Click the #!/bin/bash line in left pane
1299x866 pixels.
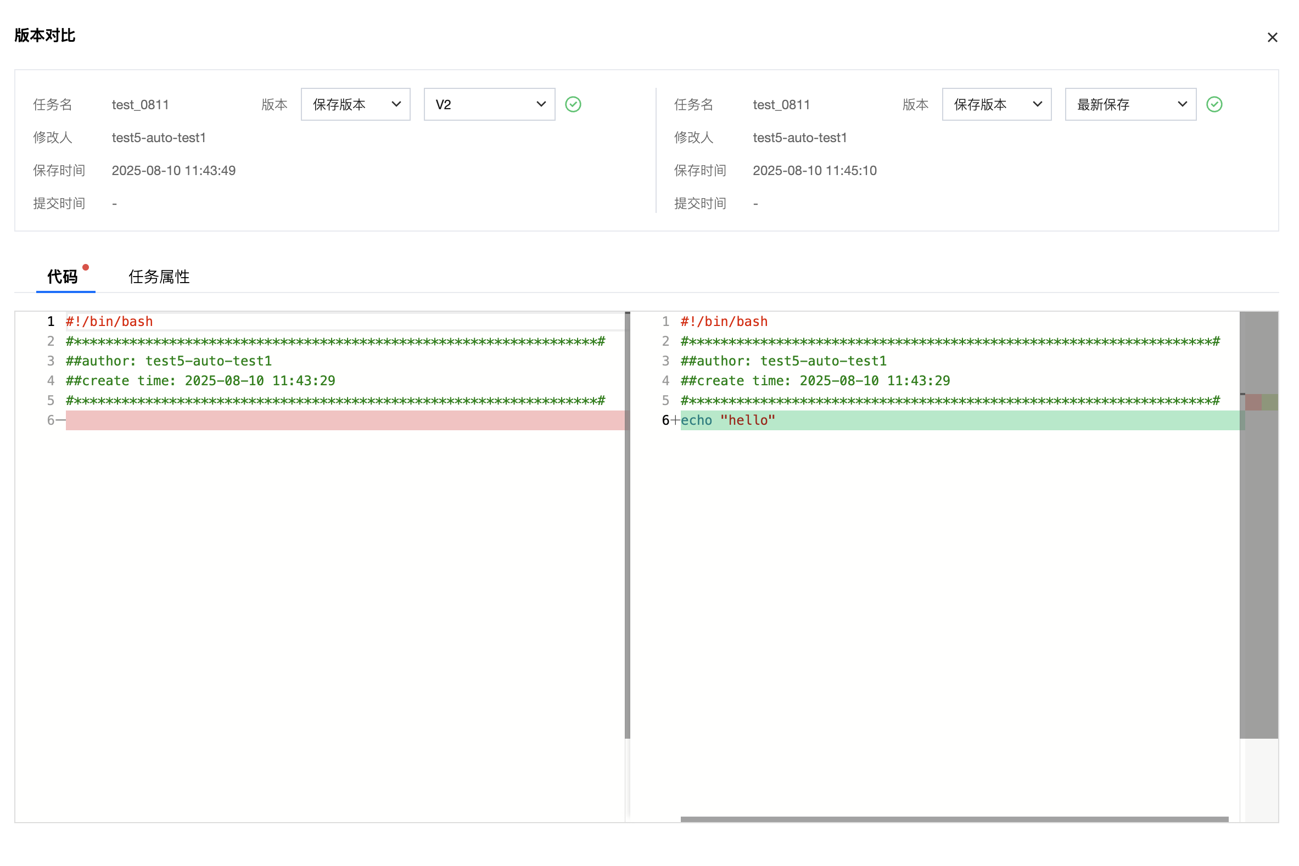[109, 322]
